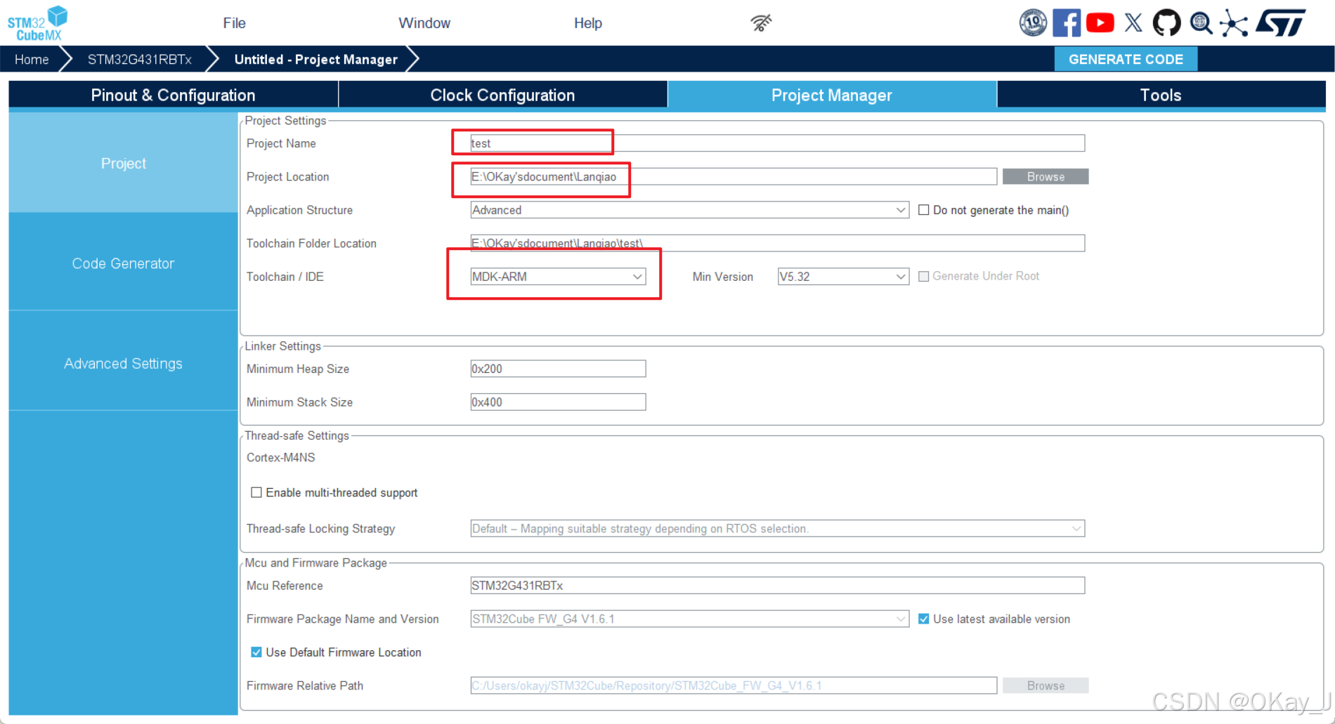The height and width of the screenshot is (724, 1335).
Task: Click the globe search icon
Action: [1201, 23]
